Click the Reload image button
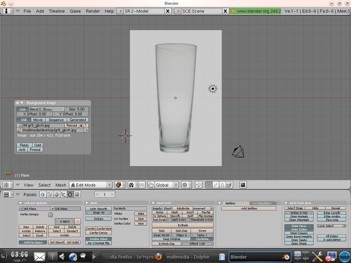 (x=72, y=125)
